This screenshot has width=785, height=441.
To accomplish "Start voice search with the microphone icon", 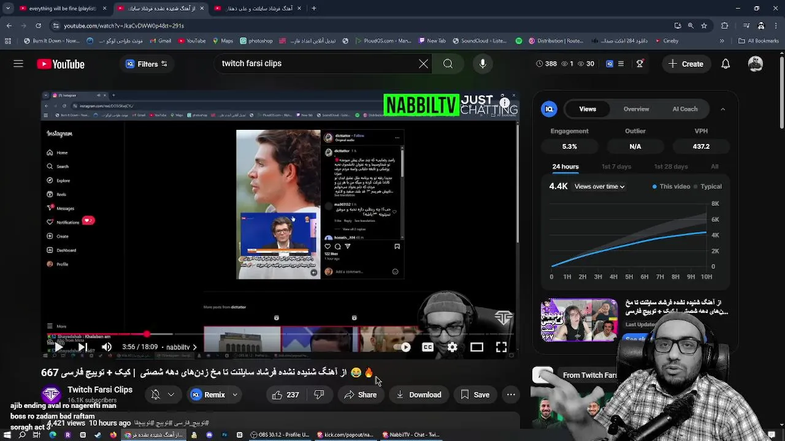I will pyautogui.click(x=483, y=64).
